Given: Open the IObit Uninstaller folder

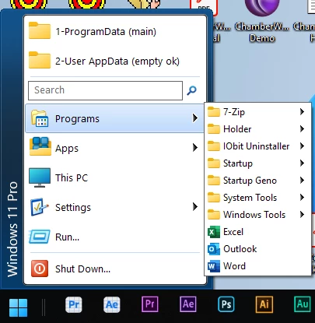Looking at the screenshot, I should [x=257, y=146].
